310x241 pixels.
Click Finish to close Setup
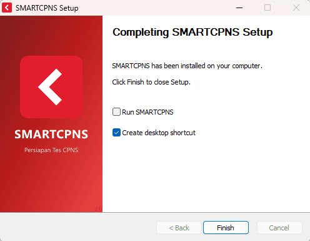point(226,228)
